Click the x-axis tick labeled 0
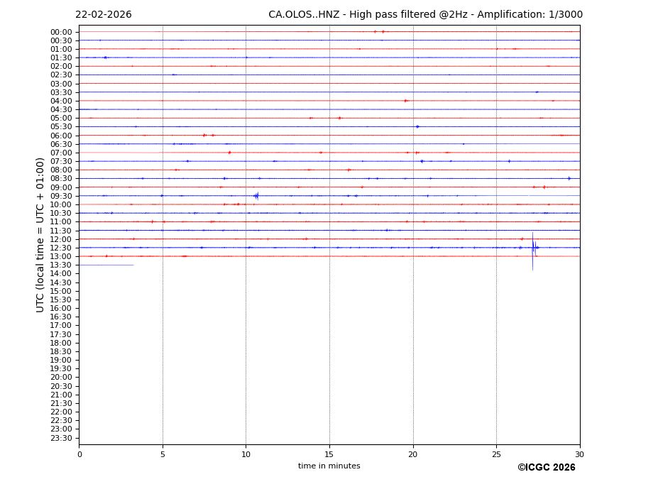 [x=79, y=454]
